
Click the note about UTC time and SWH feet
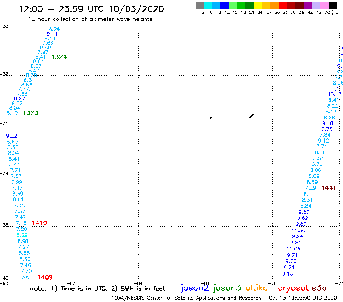97,289
